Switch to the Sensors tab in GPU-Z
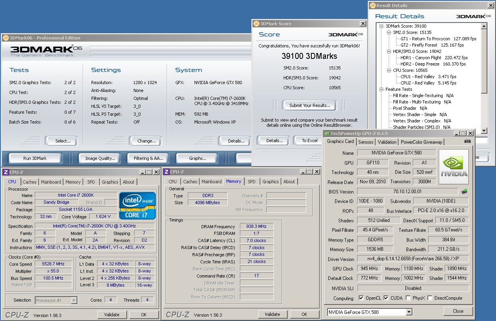Viewport: 496px width, 321px height. (x=366, y=142)
